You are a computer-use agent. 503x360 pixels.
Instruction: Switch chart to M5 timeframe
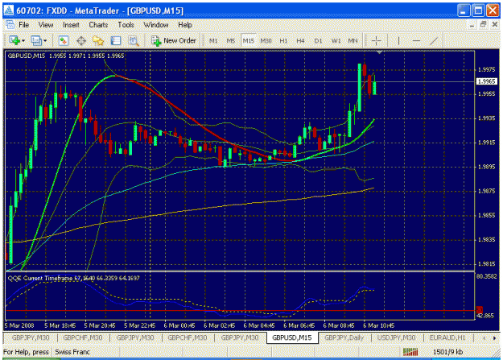(x=230, y=41)
